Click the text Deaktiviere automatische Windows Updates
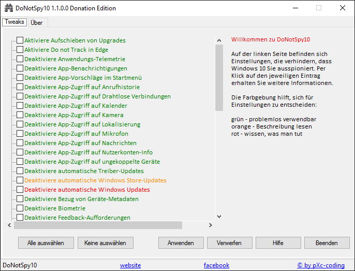The width and height of the screenshot is (355, 271). coord(87,190)
